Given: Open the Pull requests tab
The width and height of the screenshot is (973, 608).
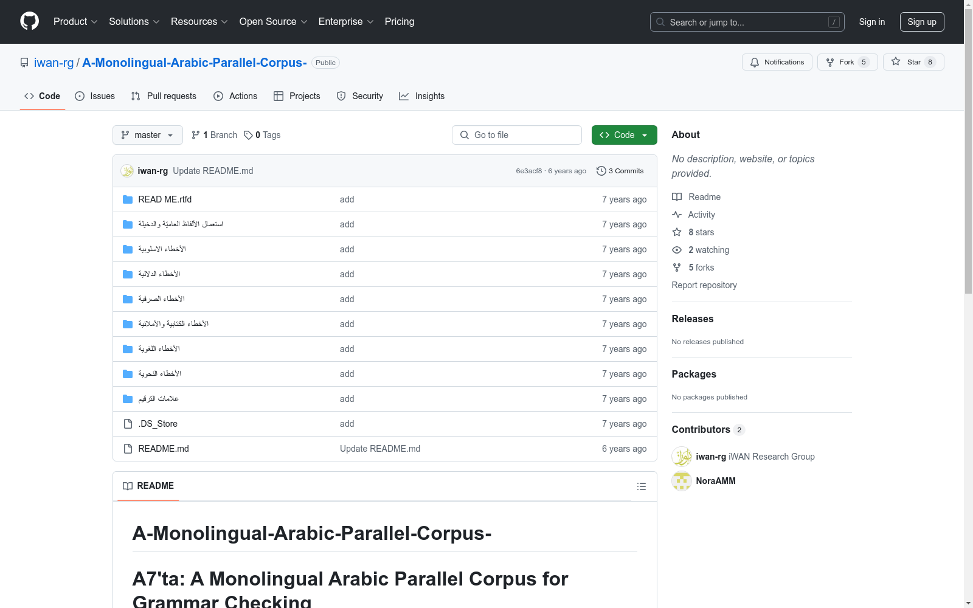Looking at the screenshot, I should 164,96.
